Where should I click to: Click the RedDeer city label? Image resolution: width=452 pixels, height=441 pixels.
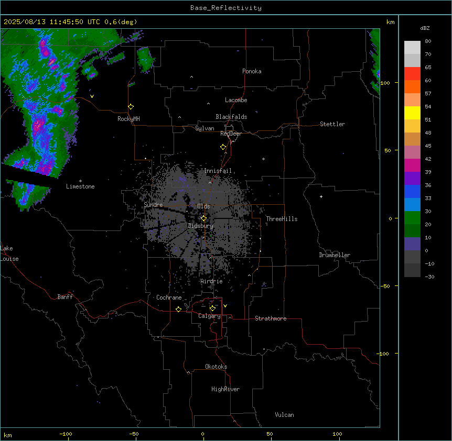point(231,134)
